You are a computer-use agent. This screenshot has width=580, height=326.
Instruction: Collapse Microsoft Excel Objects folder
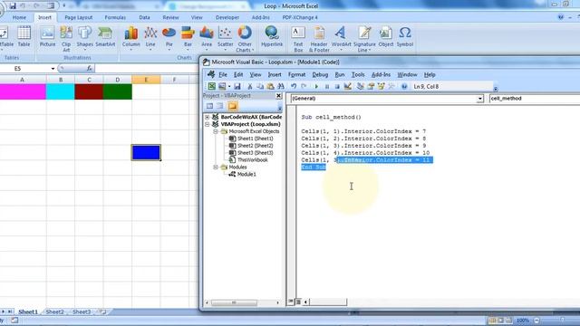[216, 131]
